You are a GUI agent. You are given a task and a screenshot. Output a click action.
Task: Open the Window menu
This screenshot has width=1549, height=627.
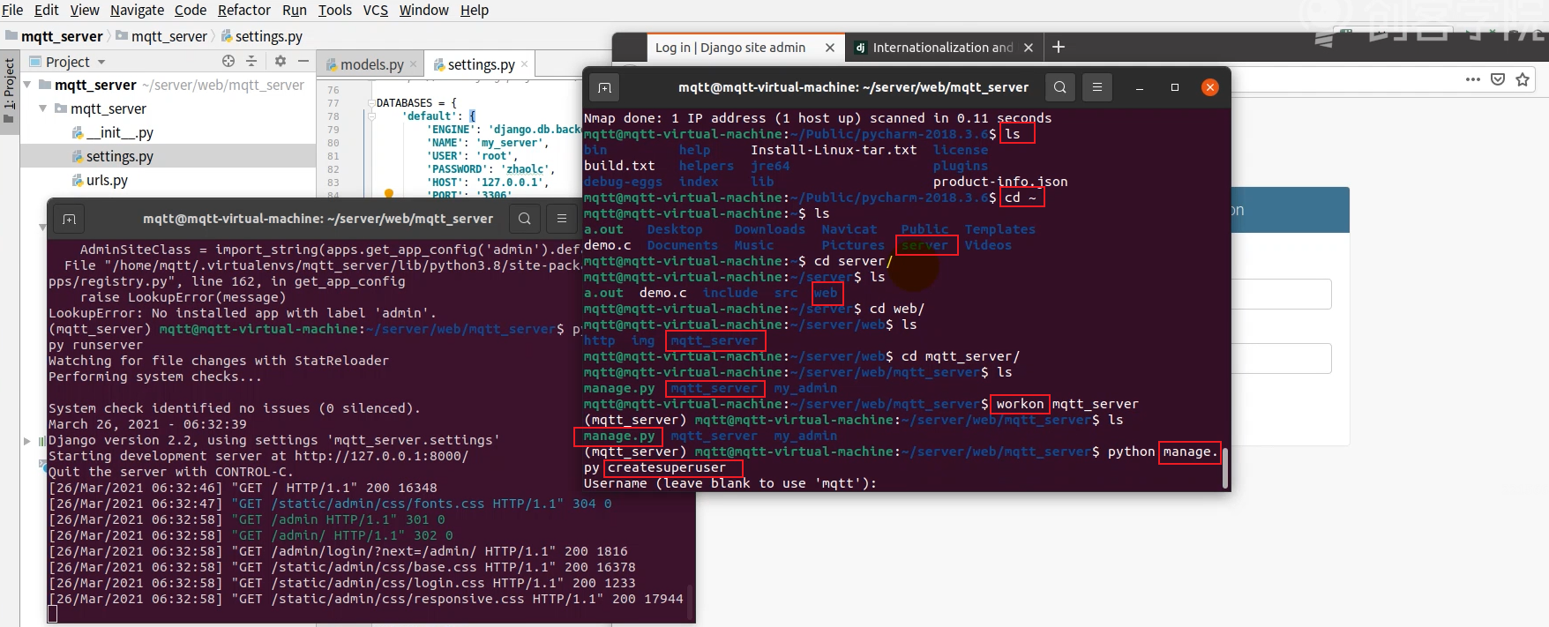point(424,10)
